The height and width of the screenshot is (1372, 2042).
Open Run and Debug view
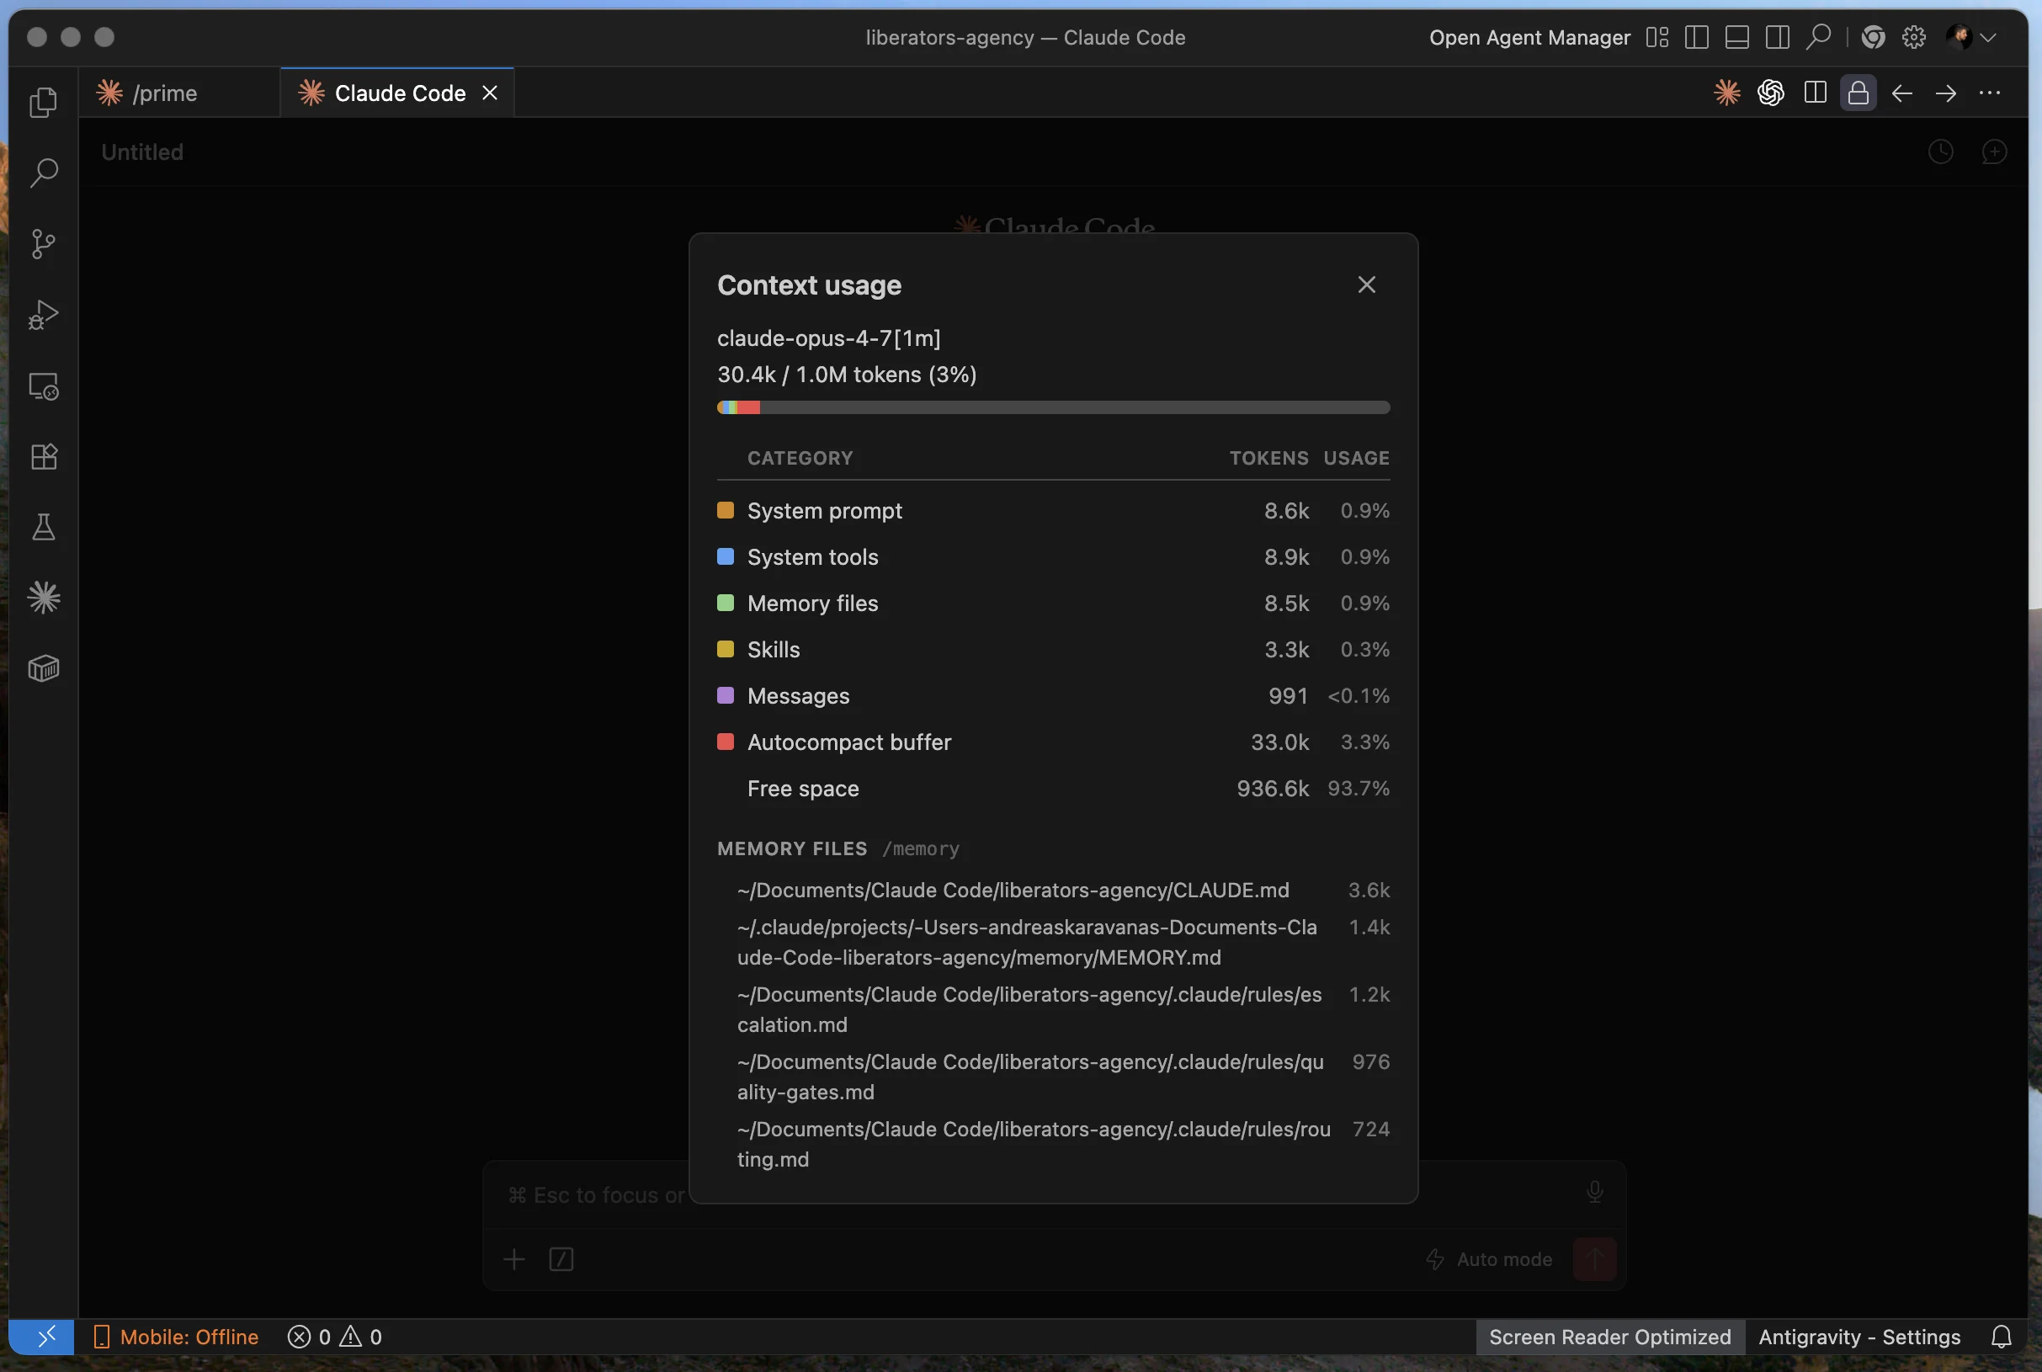pos(43,314)
